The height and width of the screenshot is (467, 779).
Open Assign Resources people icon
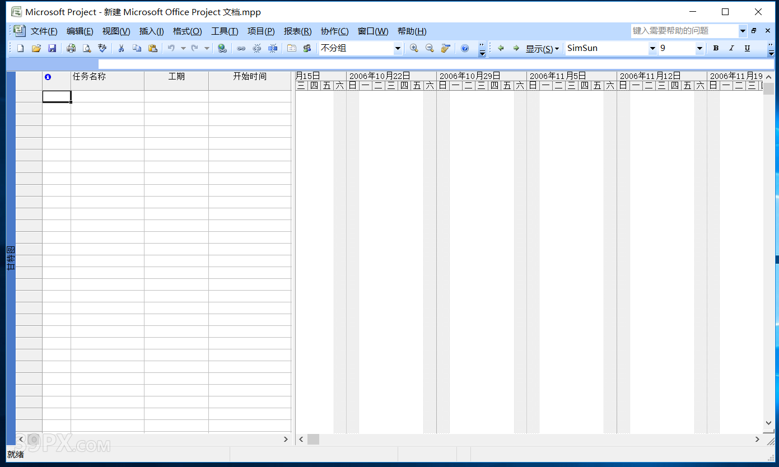click(307, 49)
